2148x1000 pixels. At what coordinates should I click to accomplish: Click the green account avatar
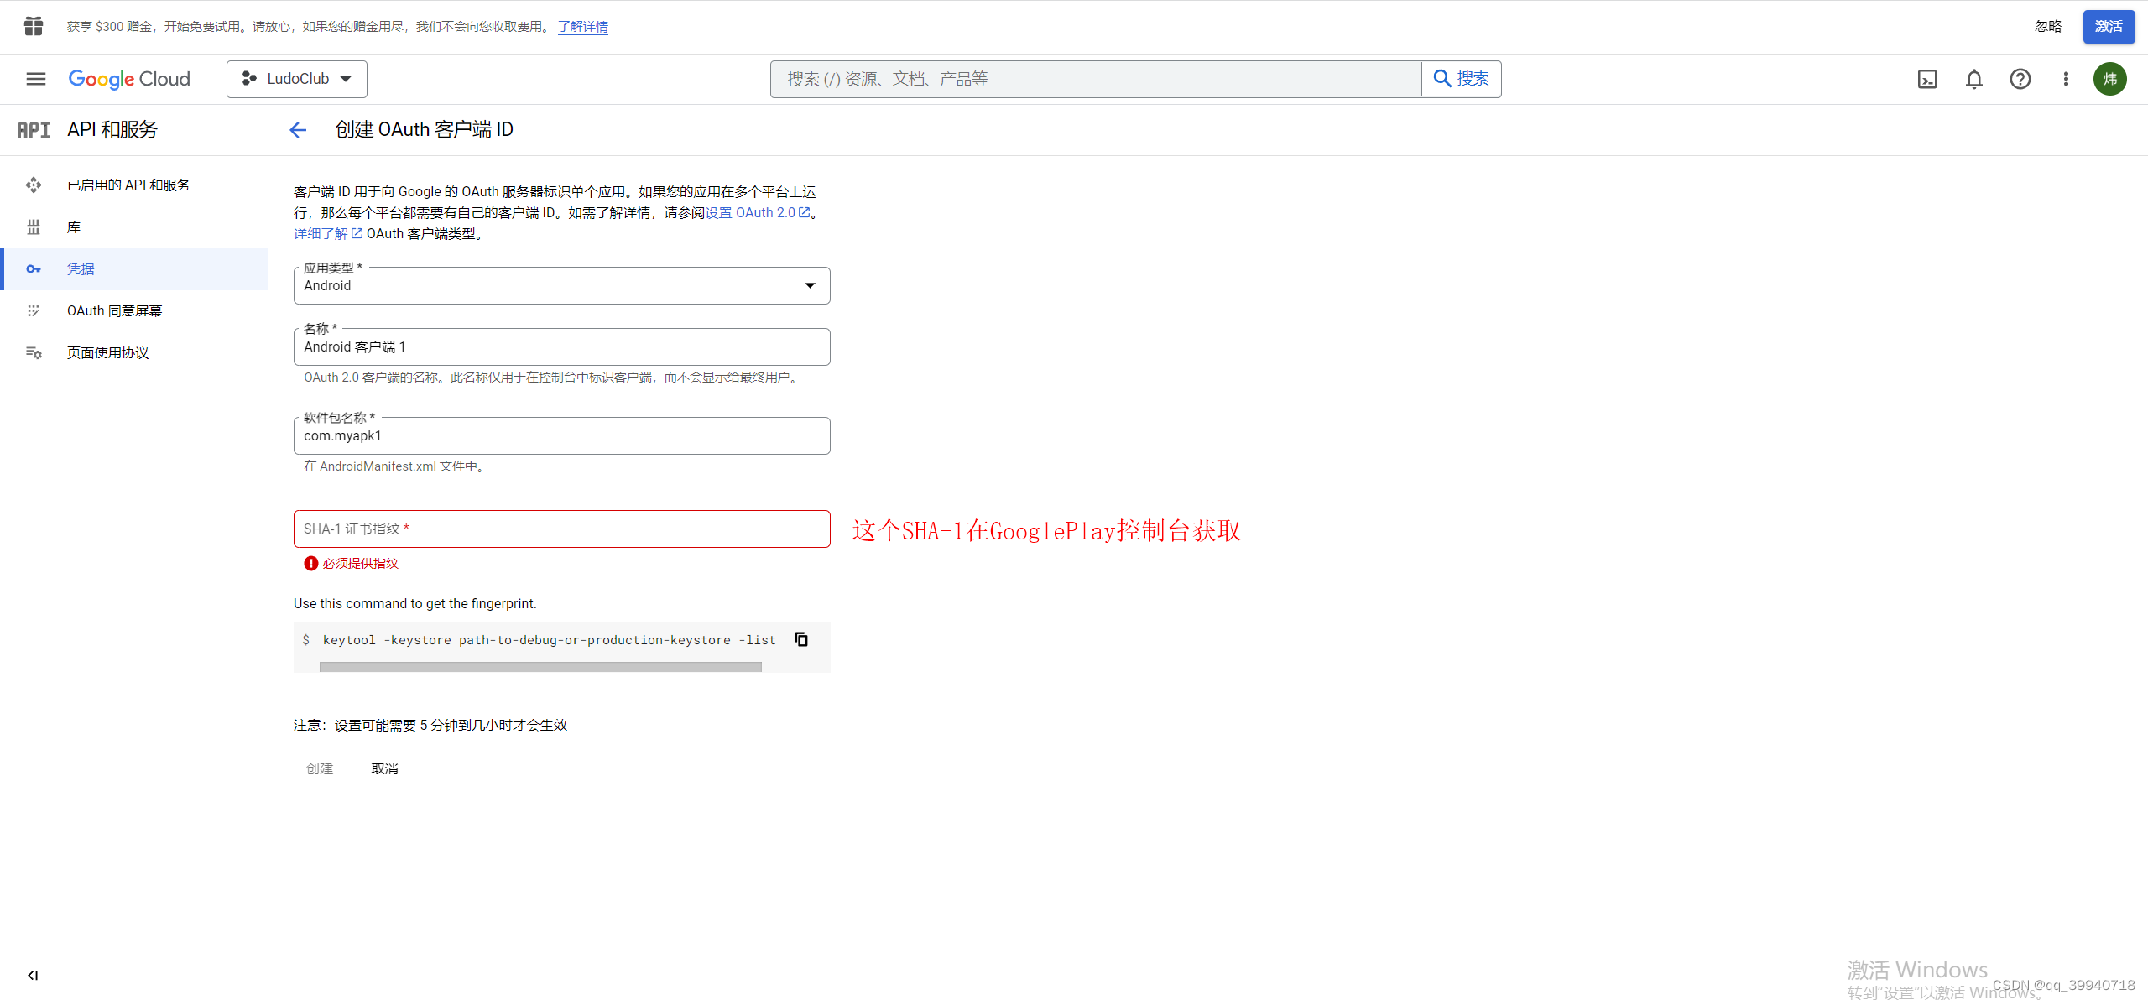(2109, 79)
